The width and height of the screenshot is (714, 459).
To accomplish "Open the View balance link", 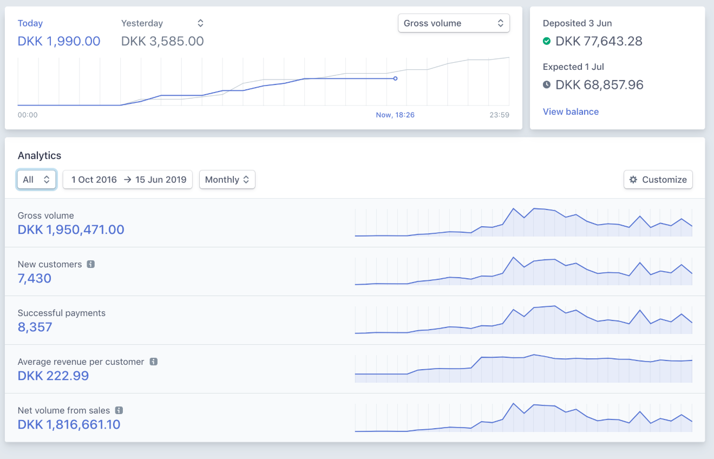I will click(x=571, y=112).
